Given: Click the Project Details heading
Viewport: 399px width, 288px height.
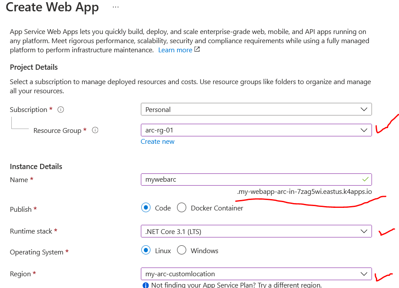Looking at the screenshot, I should [x=34, y=68].
